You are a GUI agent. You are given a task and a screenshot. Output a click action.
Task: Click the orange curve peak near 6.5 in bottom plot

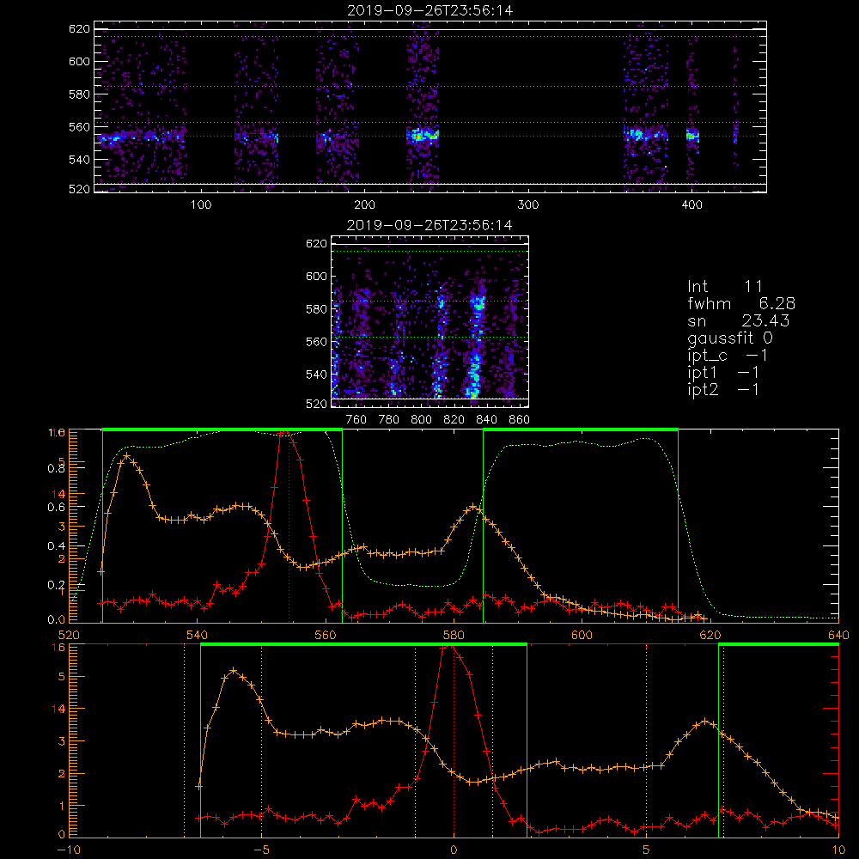click(x=705, y=722)
